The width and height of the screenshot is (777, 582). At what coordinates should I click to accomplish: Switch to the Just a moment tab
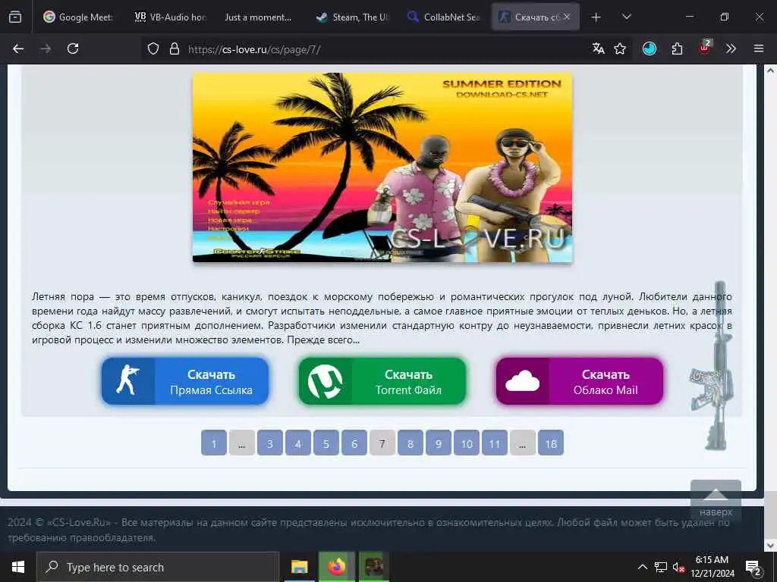(258, 17)
